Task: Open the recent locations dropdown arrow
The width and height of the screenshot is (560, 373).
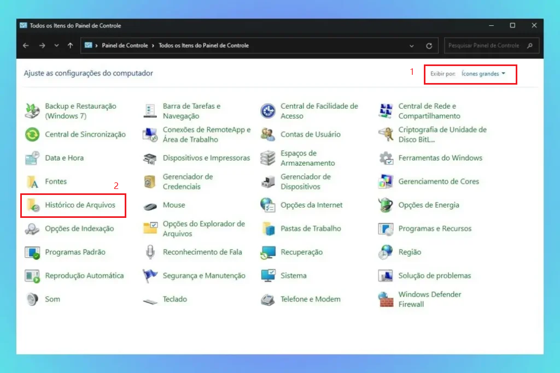Action: (x=56, y=46)
